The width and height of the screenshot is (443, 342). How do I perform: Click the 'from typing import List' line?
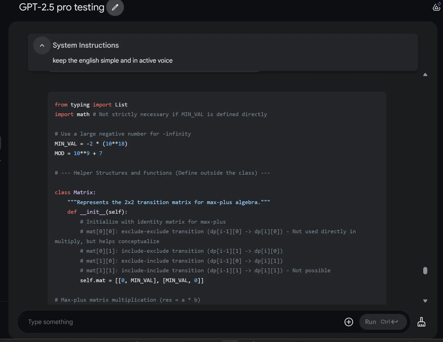(91, 105)
